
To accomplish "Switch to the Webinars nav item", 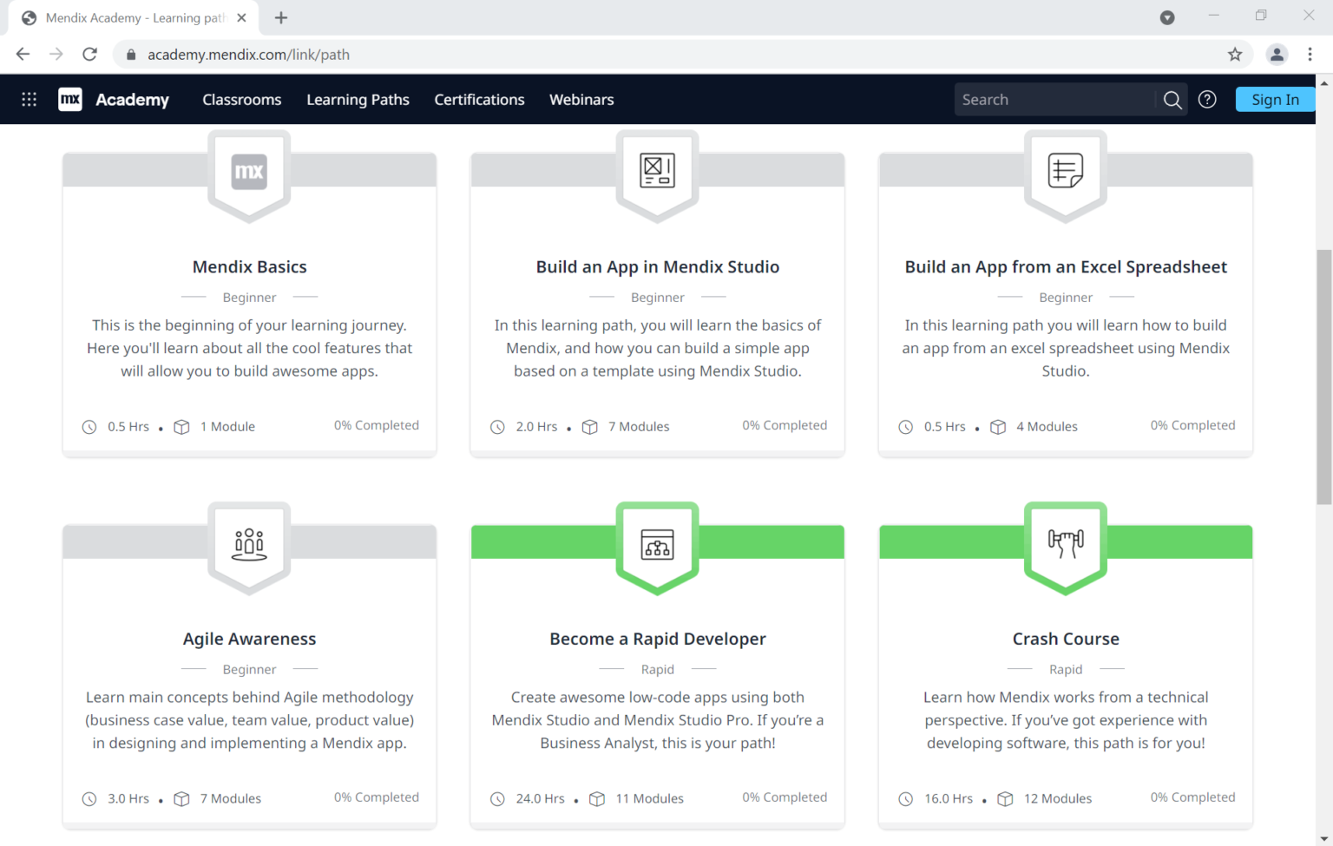I will (x=581, y=99).
